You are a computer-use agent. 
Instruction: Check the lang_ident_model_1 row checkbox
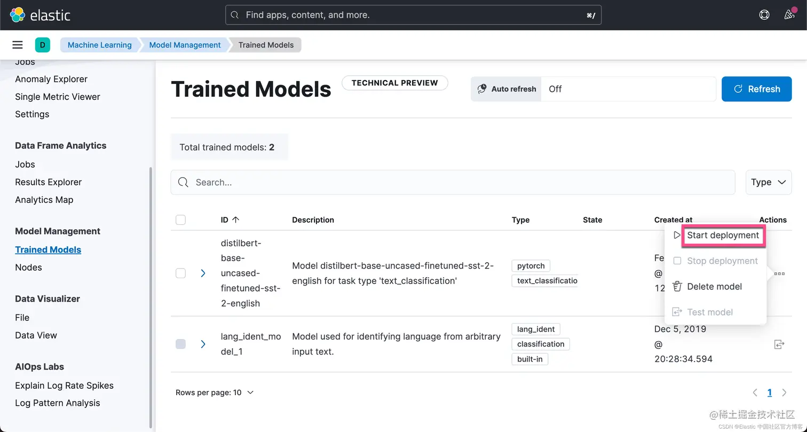tap(181, 344)
